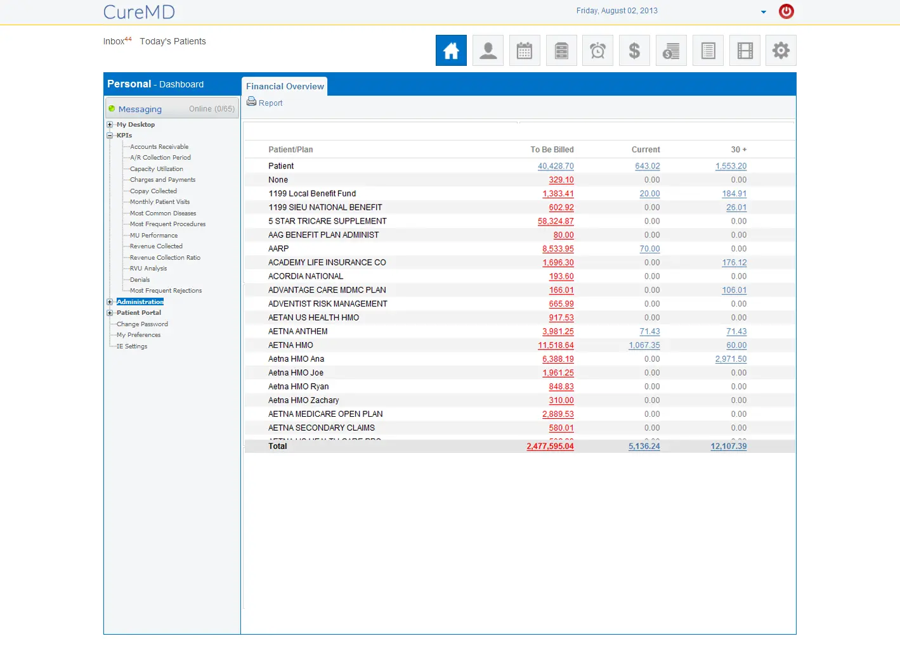Open Today's Patients link

pos(173,41)
